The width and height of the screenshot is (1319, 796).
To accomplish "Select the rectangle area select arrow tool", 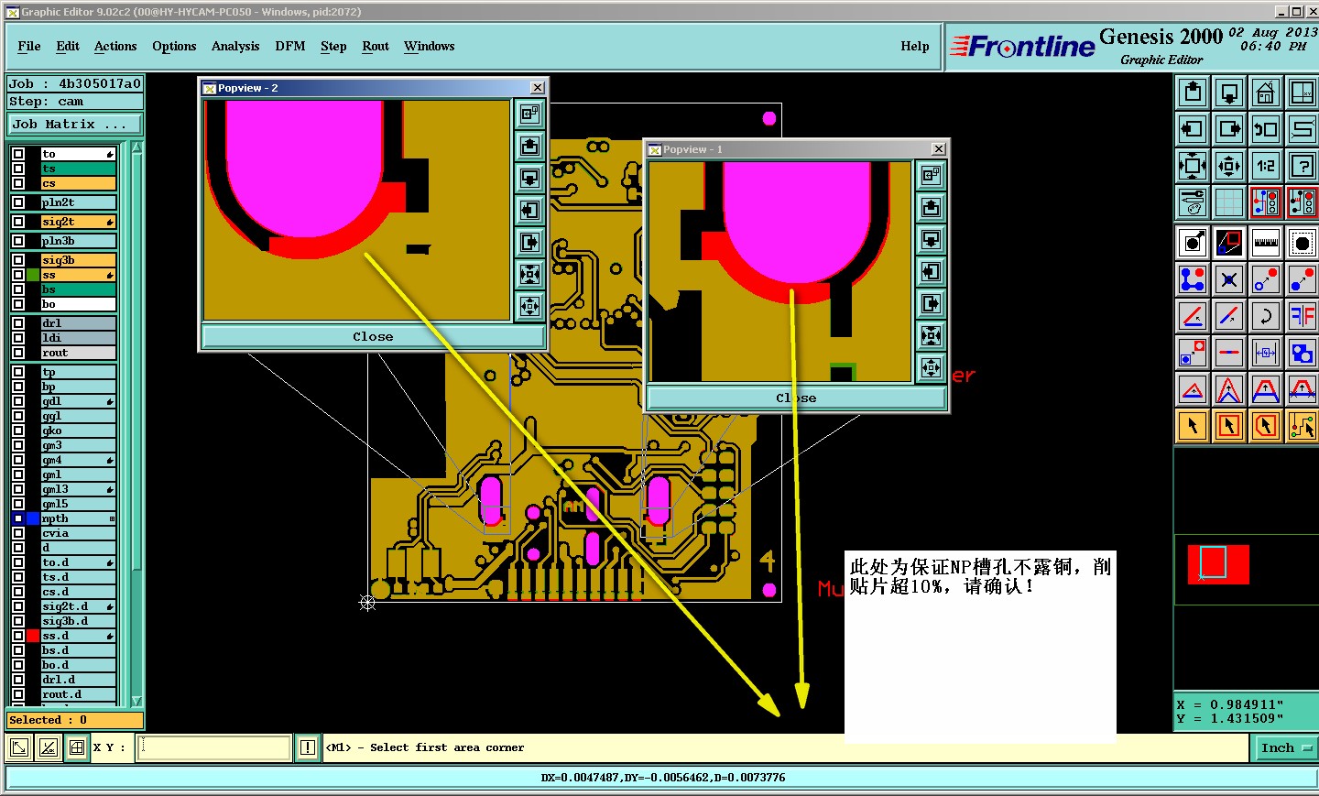I will [1229, 426].
